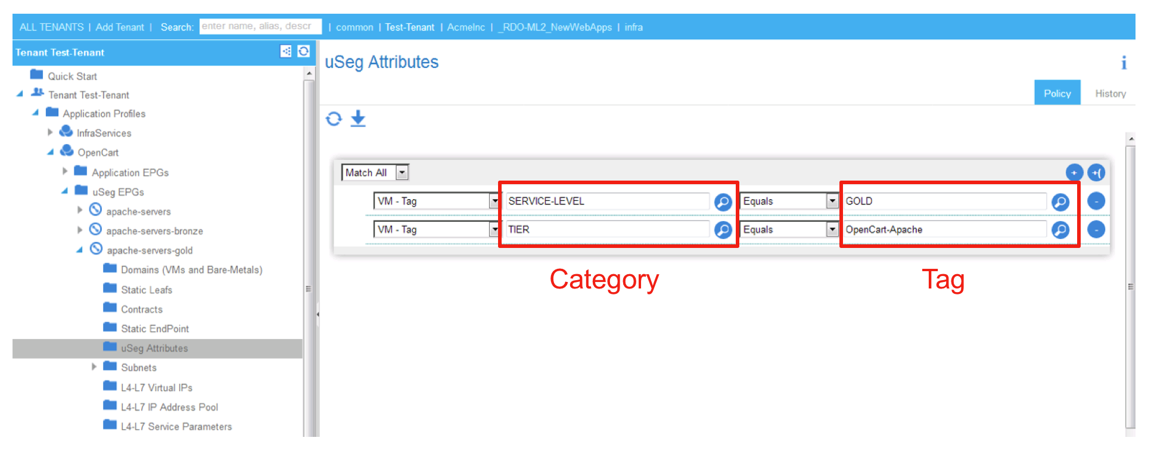Click search icon beside SERVICE-LEVEL field
The height and width of the screenshot is (450, 1151).
click(x=723, y=202)
